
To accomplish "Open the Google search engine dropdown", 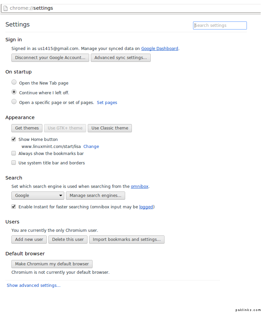I will pos(38,196).
